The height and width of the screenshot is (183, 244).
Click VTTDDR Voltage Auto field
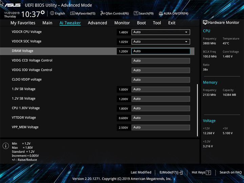pos(161,118)
